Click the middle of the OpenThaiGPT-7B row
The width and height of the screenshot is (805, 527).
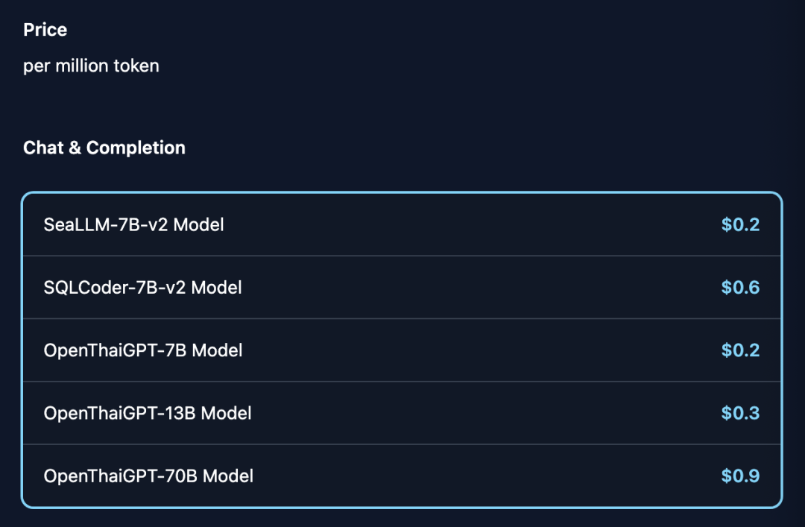click(402, 350)
